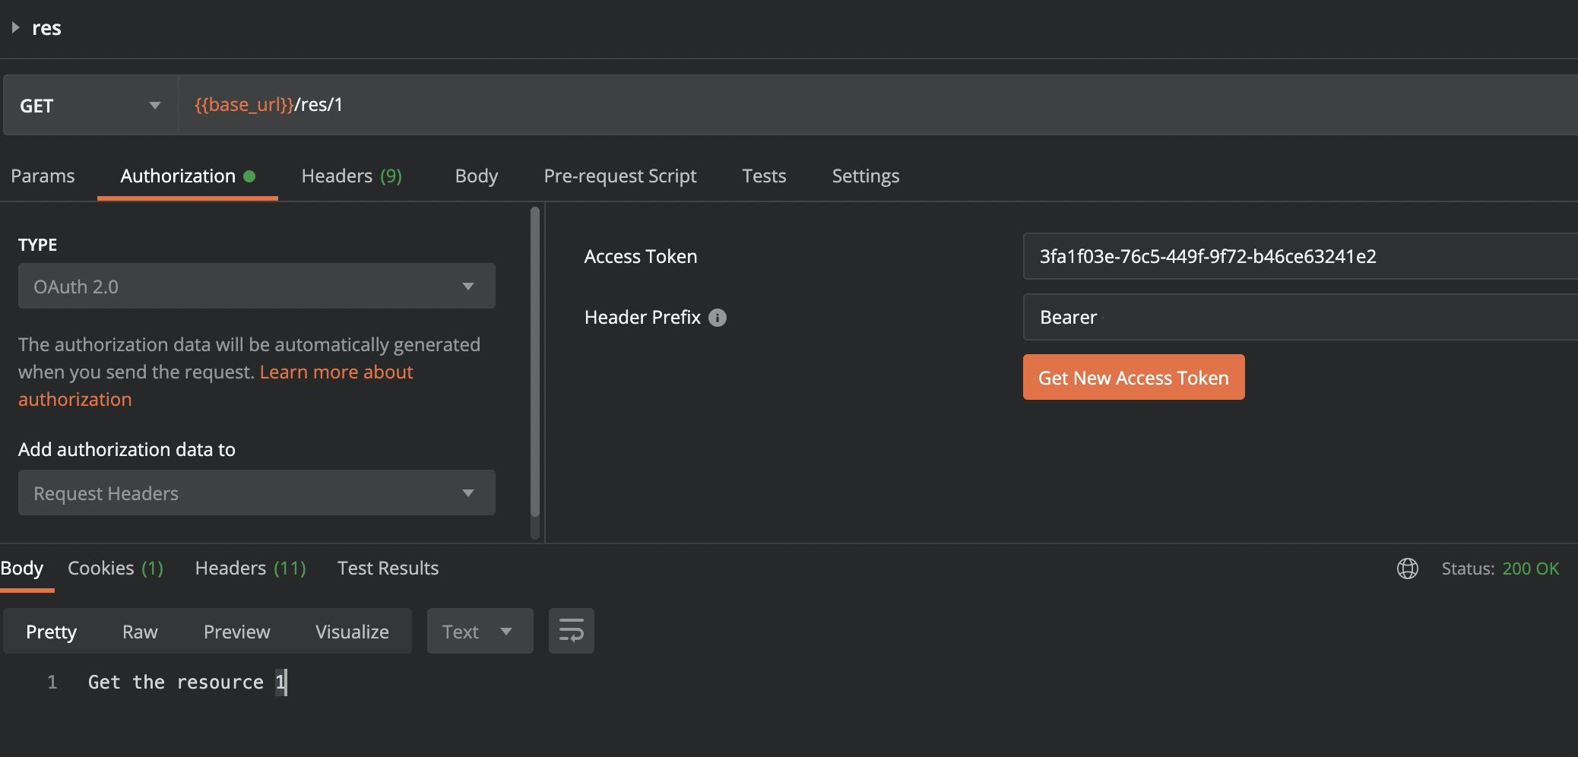Click the Access Token input field

[1292, 257]
